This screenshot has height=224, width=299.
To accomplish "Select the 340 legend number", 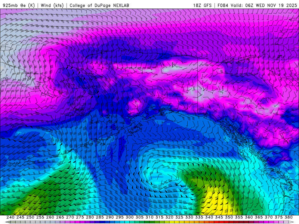I will pos(209,217).
